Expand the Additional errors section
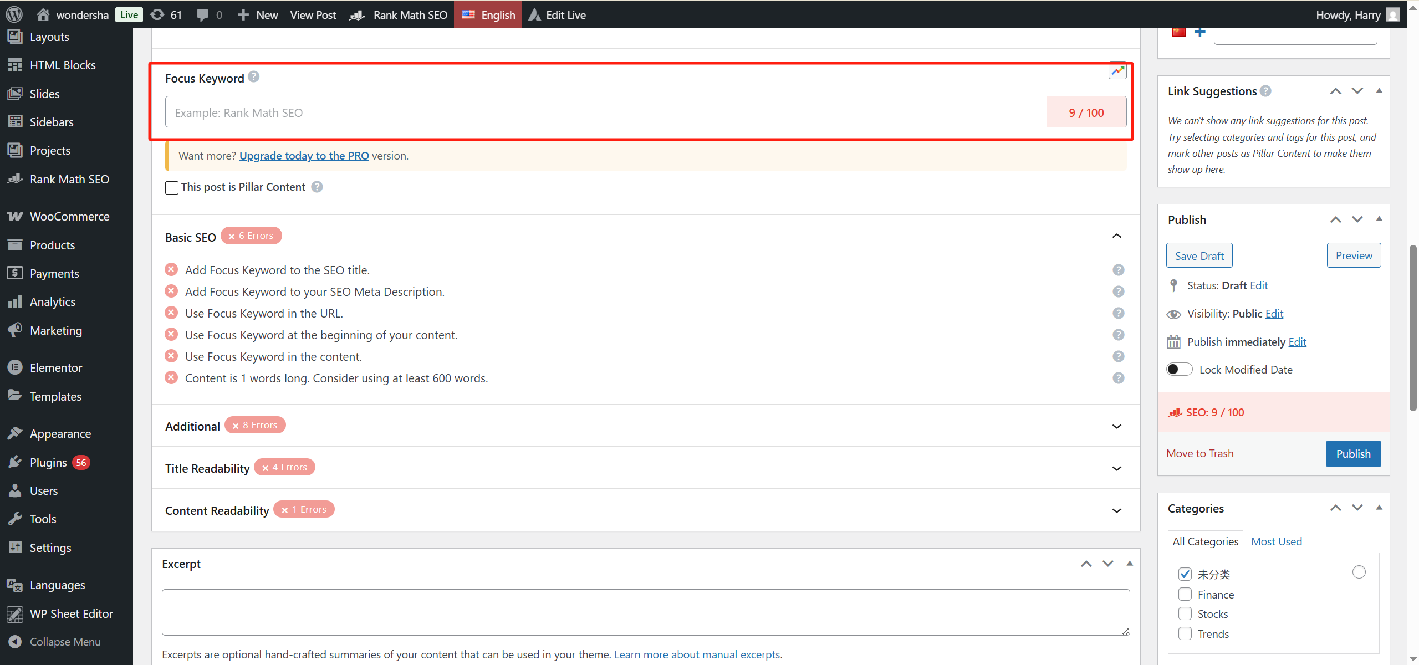 tap(1116, 426)
